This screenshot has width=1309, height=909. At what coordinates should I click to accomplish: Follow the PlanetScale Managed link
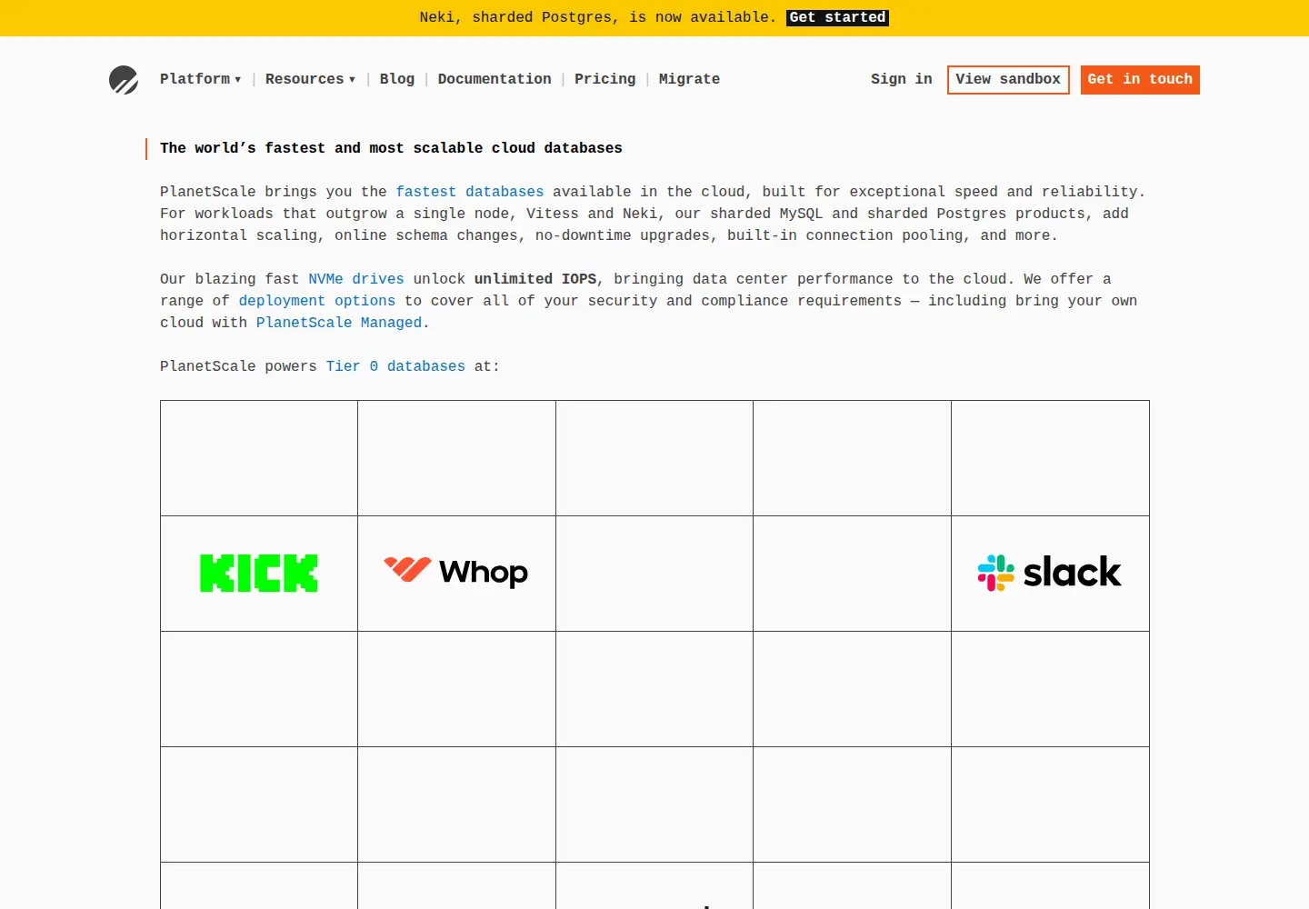(x=339, y=323)
